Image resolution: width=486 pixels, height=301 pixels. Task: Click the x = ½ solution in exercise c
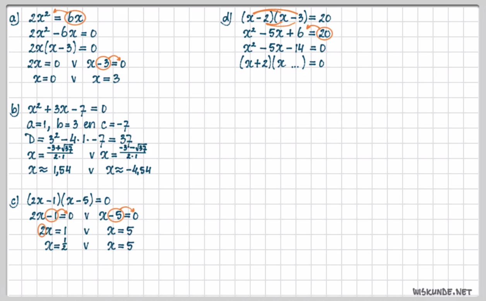56,246
